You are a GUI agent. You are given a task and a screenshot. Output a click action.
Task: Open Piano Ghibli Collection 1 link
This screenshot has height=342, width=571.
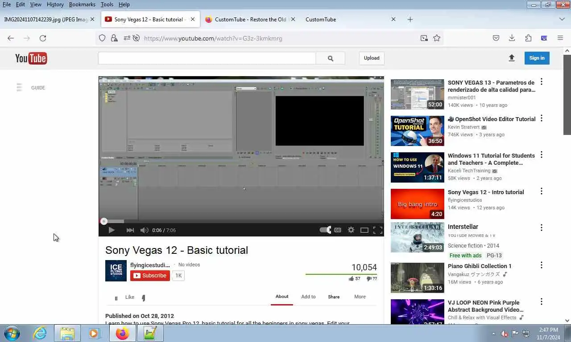(480, 266)
